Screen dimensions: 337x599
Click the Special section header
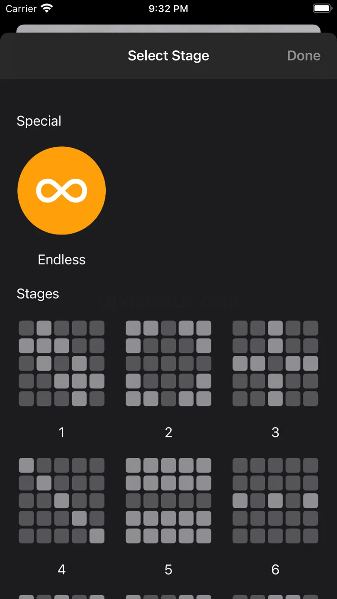[x=39, y=121]
